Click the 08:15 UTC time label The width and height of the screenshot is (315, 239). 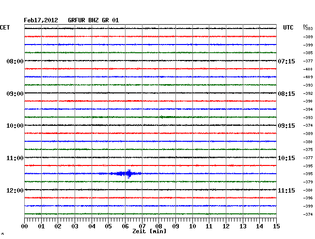[x=286, y=94]
